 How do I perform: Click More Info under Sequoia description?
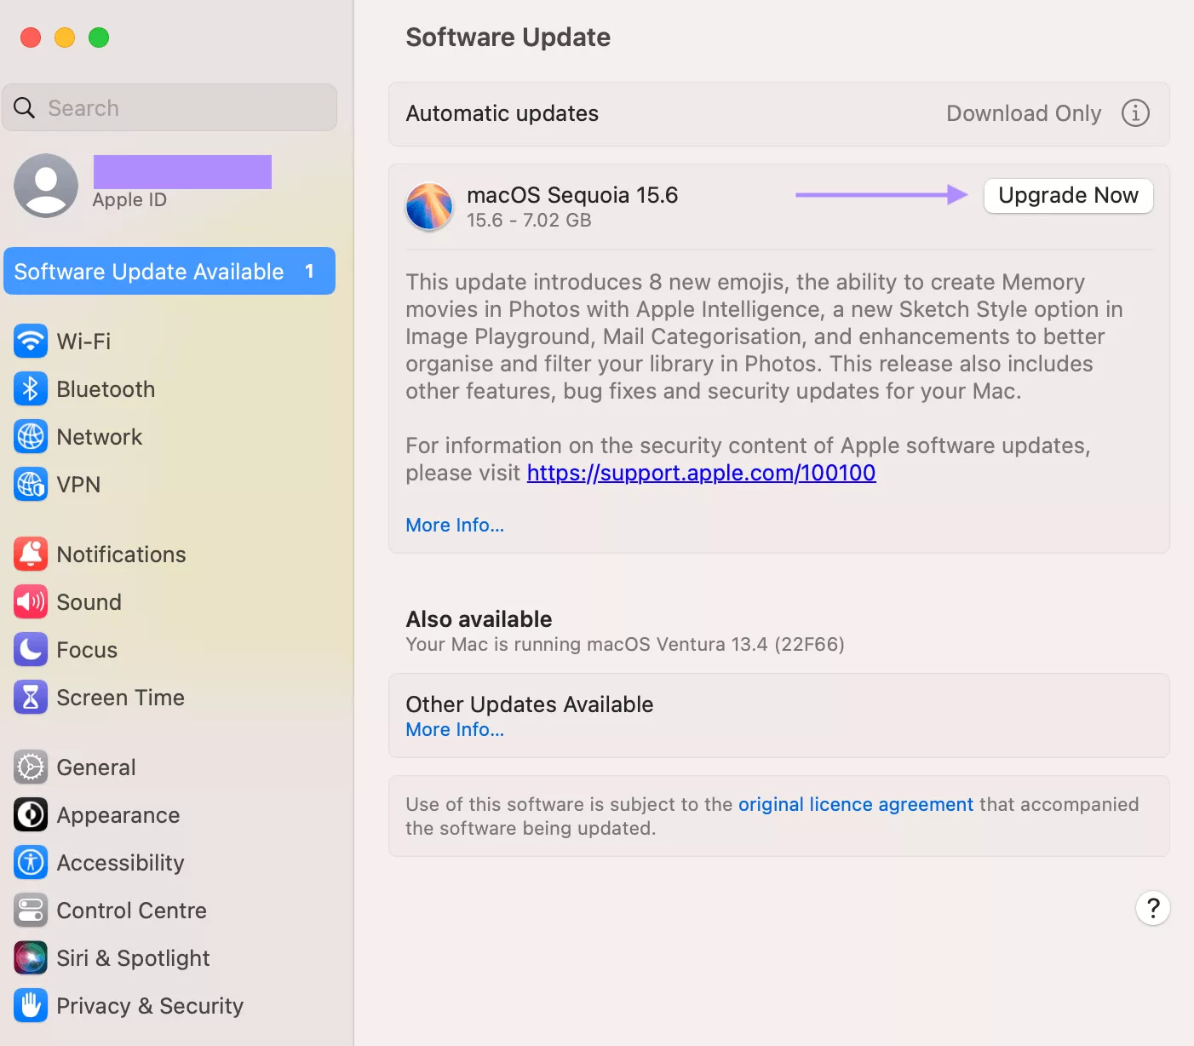[x=455, y=526]
